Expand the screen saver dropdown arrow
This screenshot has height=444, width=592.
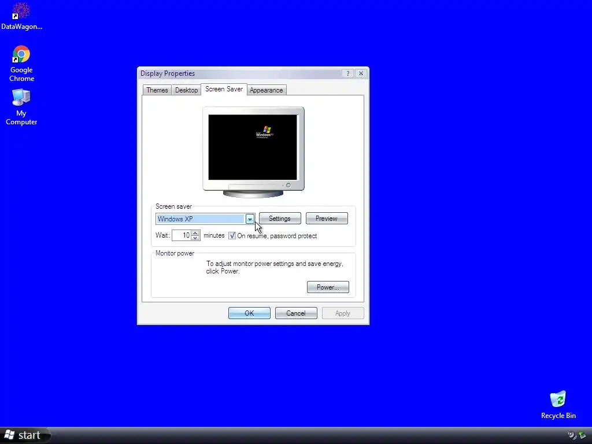tap(250, 219)
